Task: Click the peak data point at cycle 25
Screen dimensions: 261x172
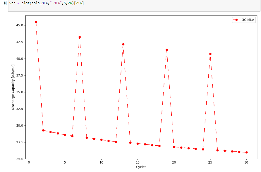Action: (x=210, y=54)
